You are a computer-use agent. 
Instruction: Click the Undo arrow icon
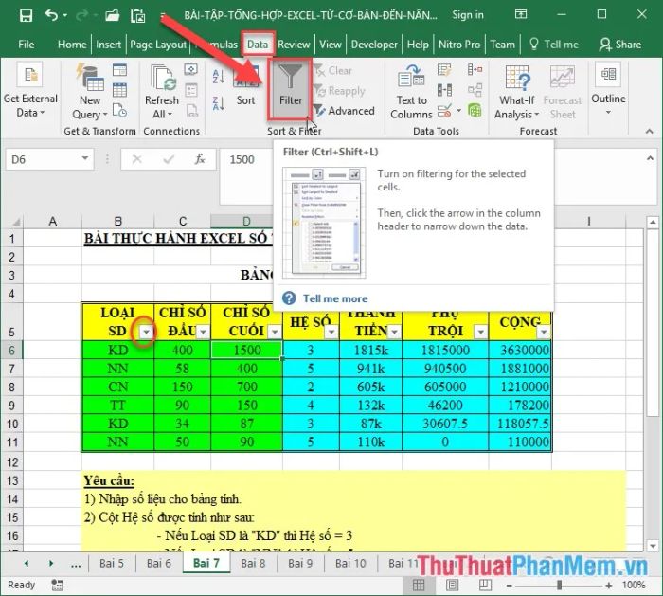tap(51, 15)
